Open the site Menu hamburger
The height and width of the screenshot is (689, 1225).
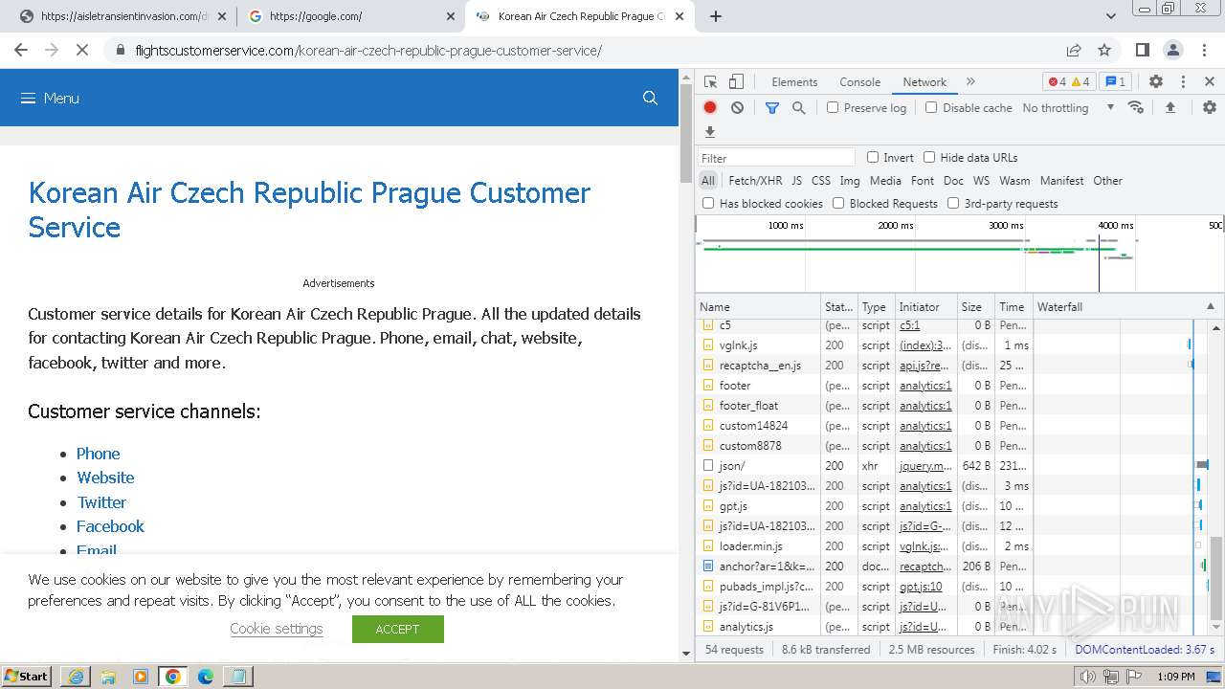(50, 98)
